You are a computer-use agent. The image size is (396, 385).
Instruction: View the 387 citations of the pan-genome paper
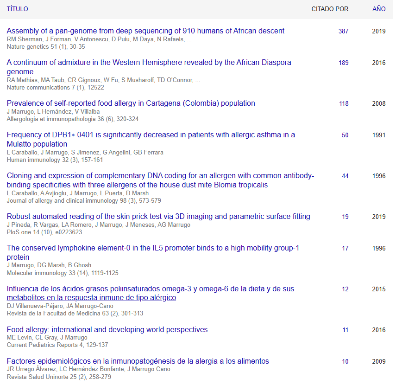pos(343,31)
